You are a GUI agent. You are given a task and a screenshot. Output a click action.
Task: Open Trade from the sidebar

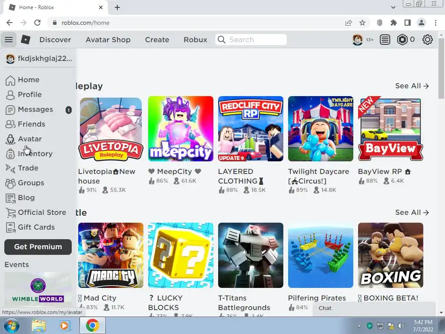(x=22, y=168)
